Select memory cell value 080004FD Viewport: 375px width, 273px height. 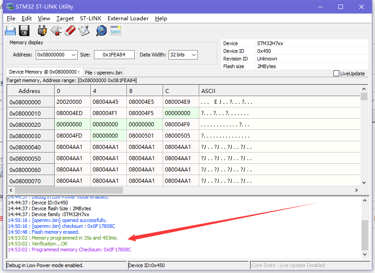[72, 136]
